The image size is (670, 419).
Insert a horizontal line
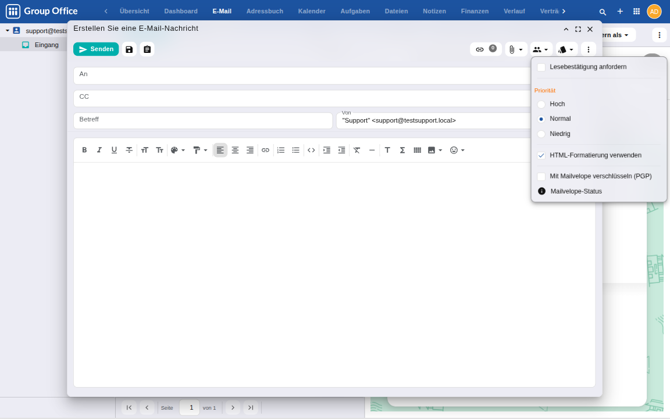click(372, 150)
